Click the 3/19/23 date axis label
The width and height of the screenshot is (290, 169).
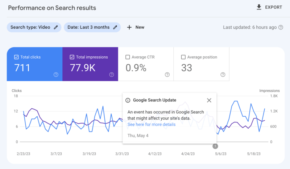[89, 154]
